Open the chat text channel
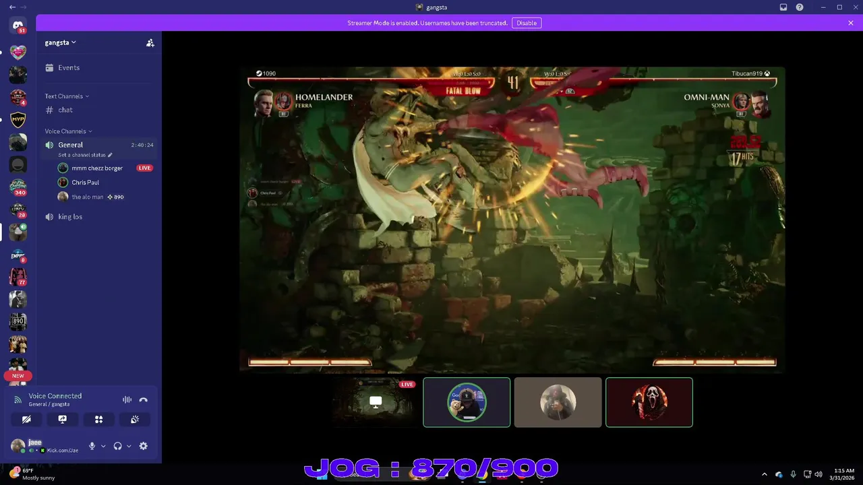This screenshot has width=863, height=485. coord(99,110)
